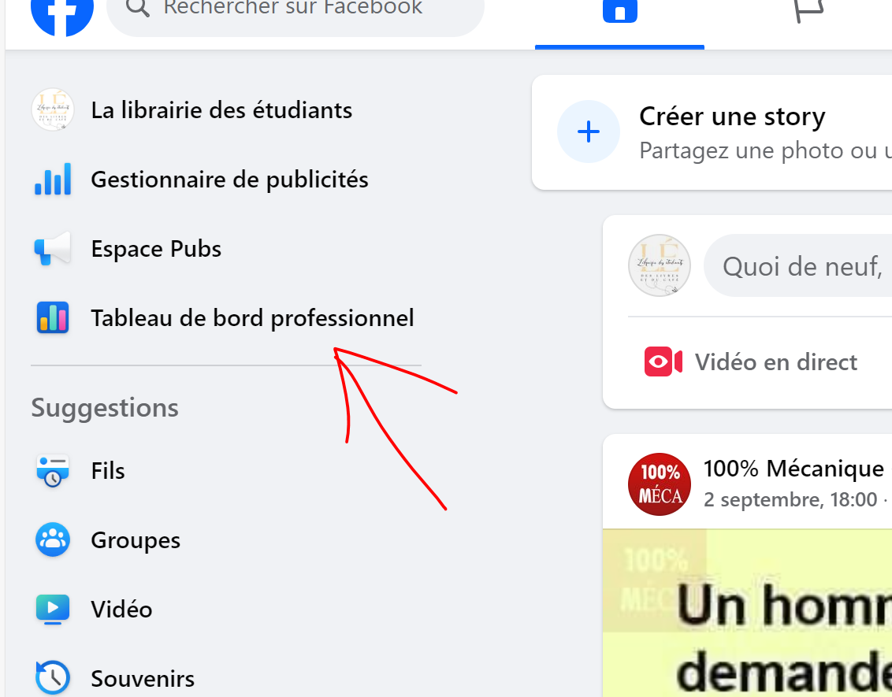Open Gestionnaire de publicités
Viewport: 892px width, 697px height.
229,180
